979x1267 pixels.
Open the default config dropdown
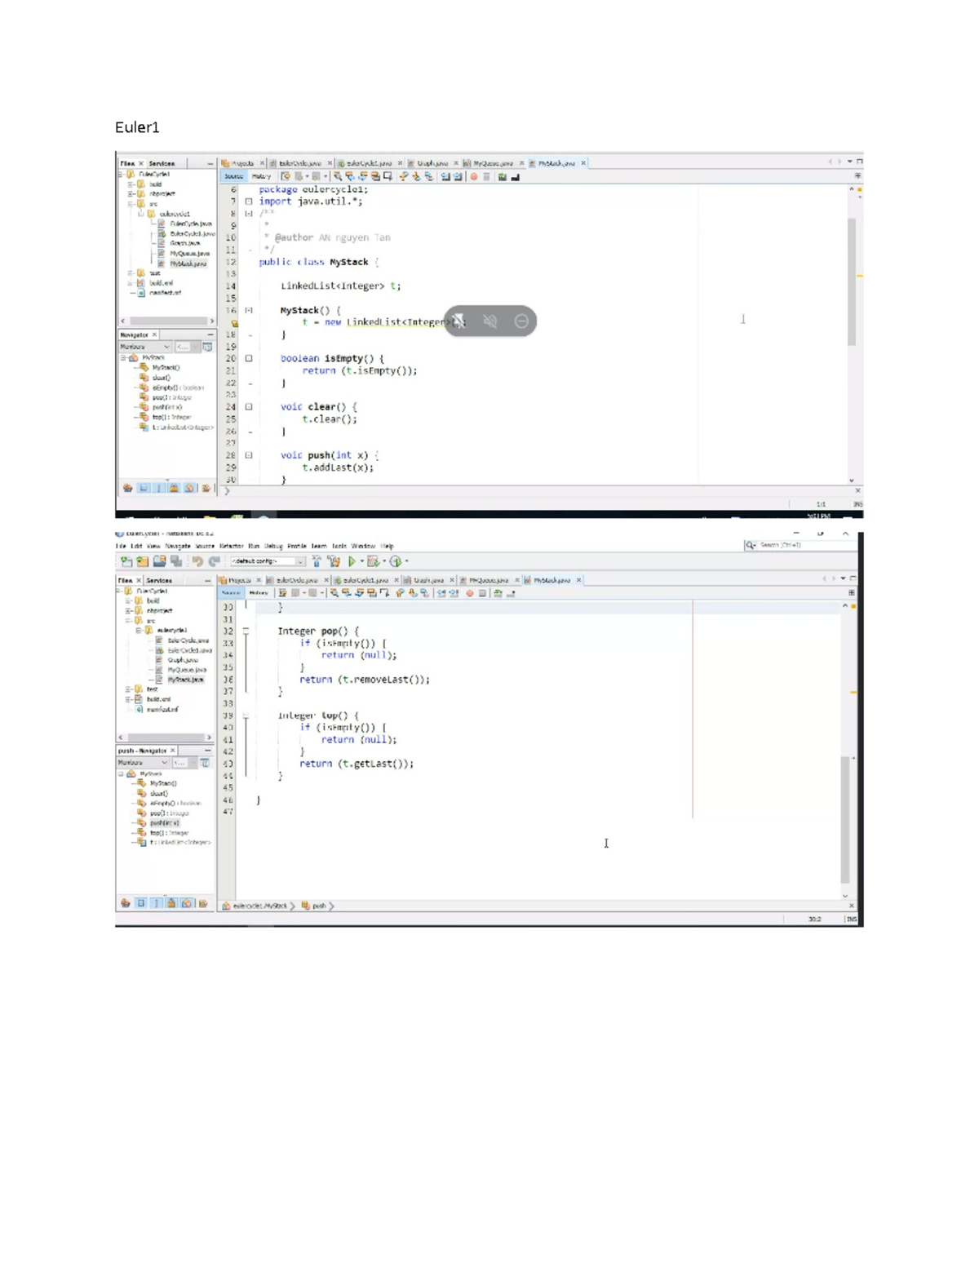[267, 561]
